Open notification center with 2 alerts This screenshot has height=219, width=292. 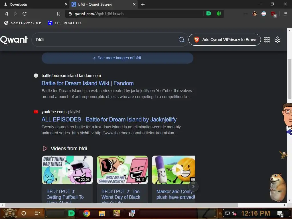[280, 214]
